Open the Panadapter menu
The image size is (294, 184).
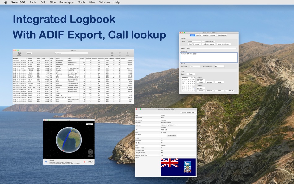pos(67,2)
